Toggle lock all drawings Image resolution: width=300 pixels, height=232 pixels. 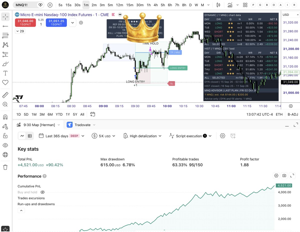pos(5,136)
